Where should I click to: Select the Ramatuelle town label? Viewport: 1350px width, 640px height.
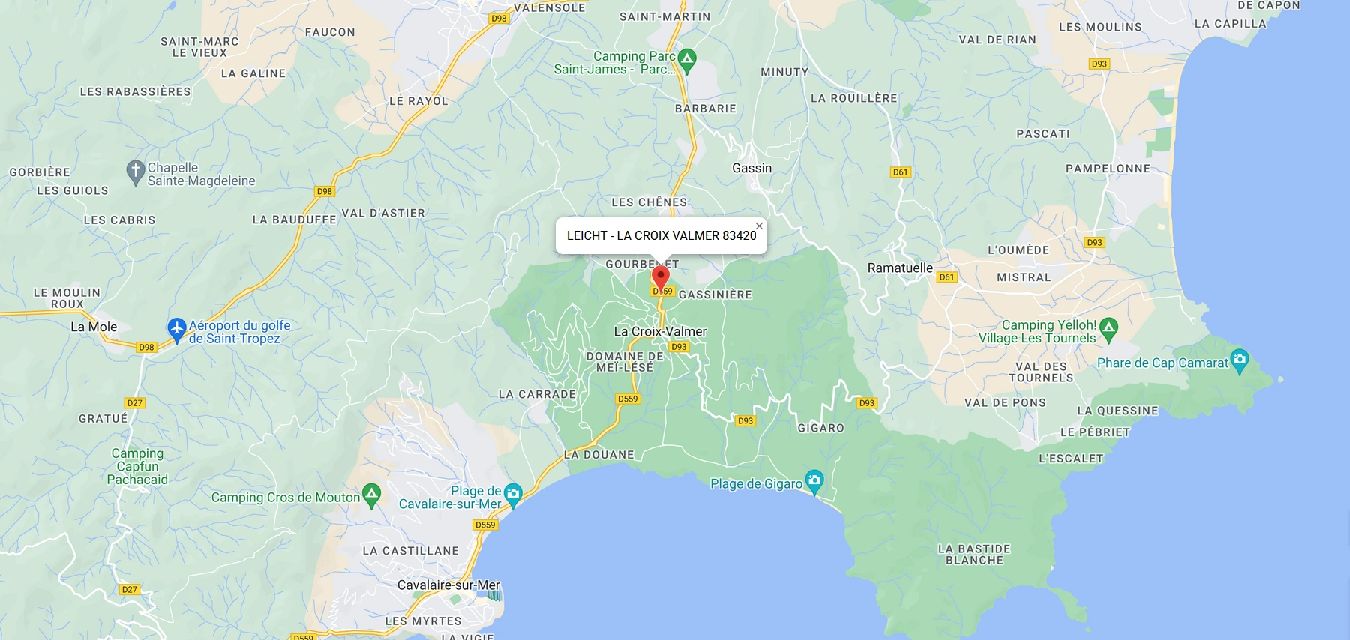pos(900,268)
